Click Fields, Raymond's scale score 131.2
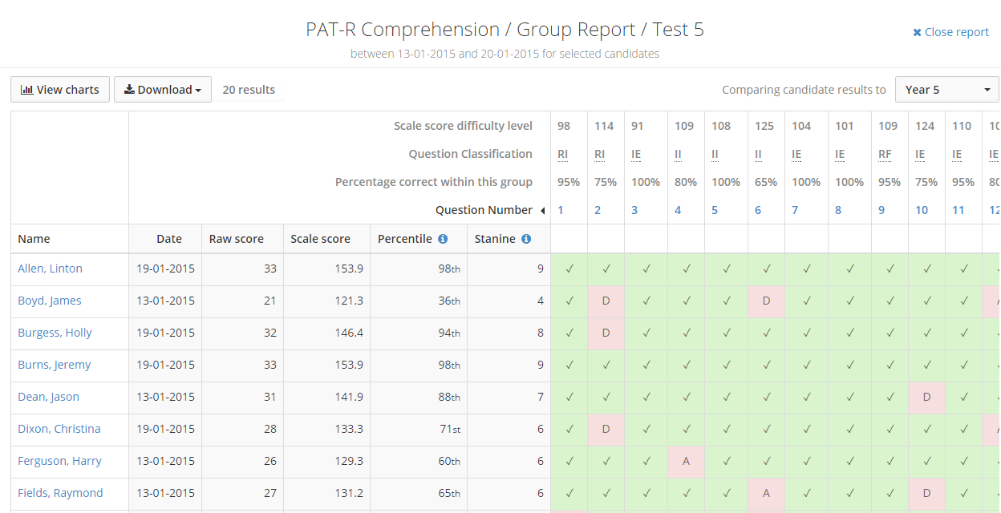 [349, 493]
